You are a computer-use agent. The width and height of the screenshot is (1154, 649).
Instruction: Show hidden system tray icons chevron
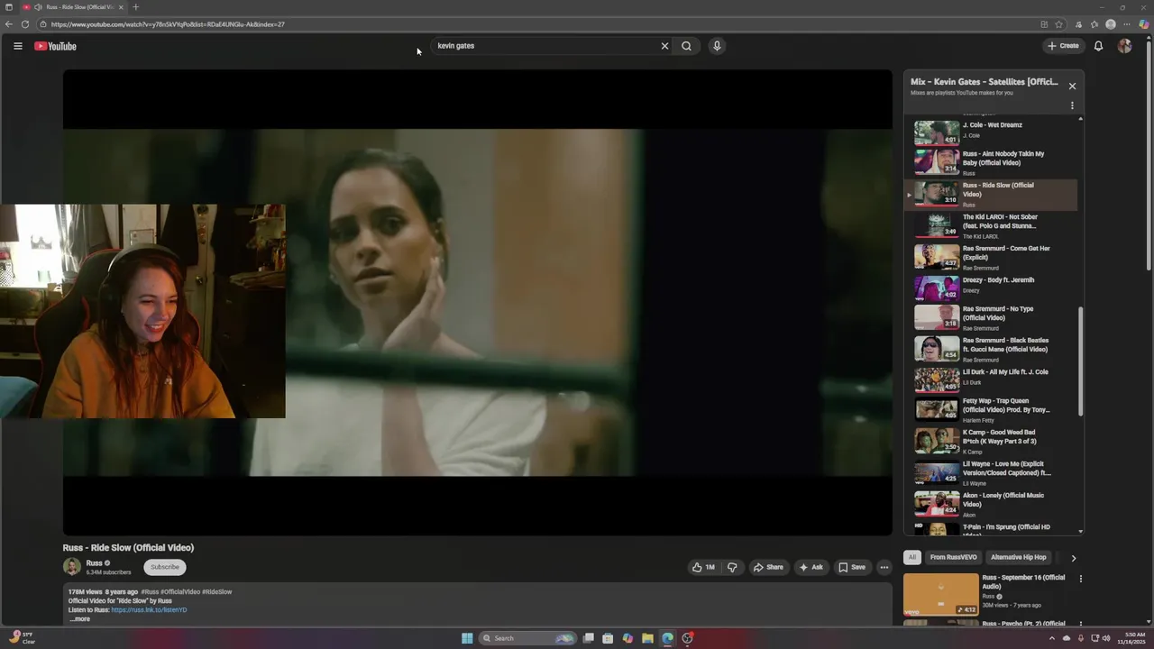(x=1051, y=638)
